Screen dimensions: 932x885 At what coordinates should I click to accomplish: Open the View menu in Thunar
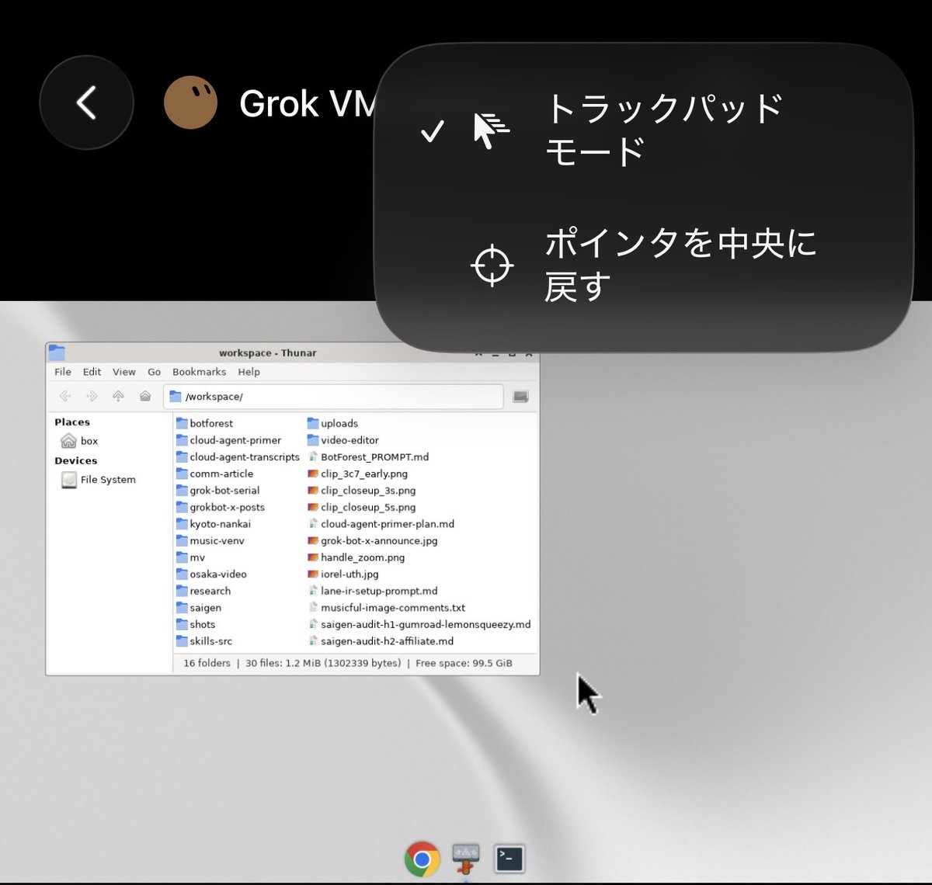pyautogui.click(x=123, y=372)
